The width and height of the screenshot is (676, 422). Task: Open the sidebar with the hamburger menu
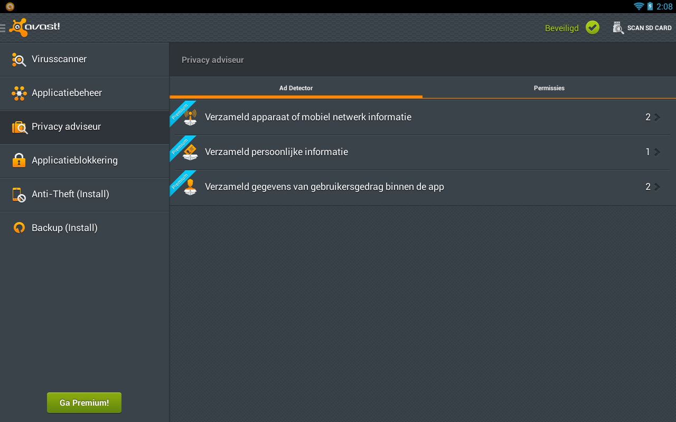(3, 27)
